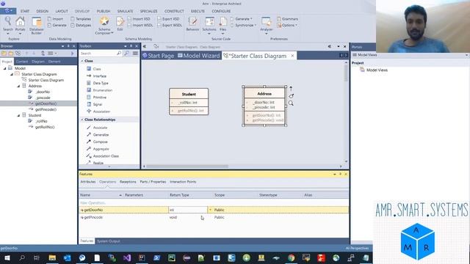Open the Toolbox hamburger menu icon
470x264 pixels.
coord(135,54)
